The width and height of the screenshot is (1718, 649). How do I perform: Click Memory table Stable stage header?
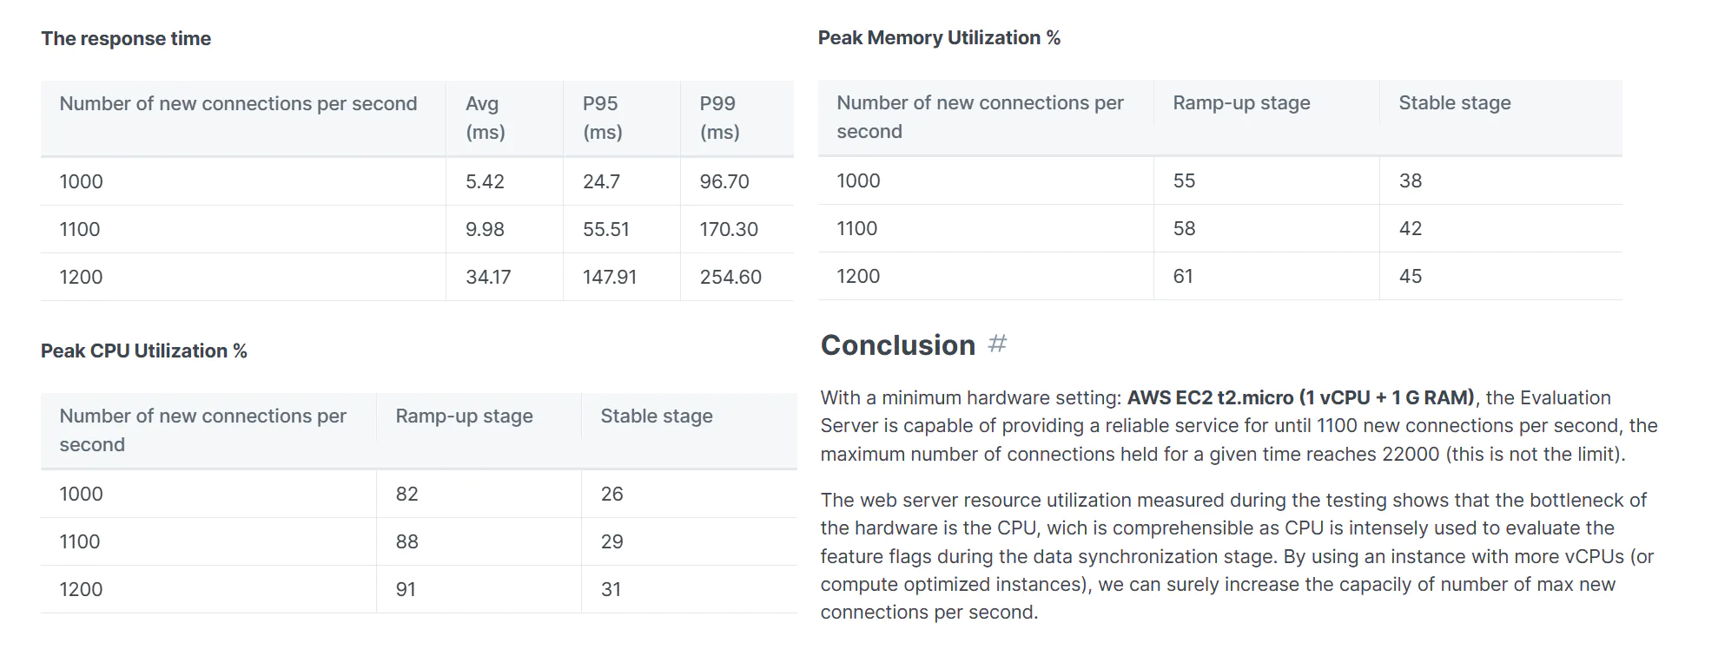(1501, 117)
